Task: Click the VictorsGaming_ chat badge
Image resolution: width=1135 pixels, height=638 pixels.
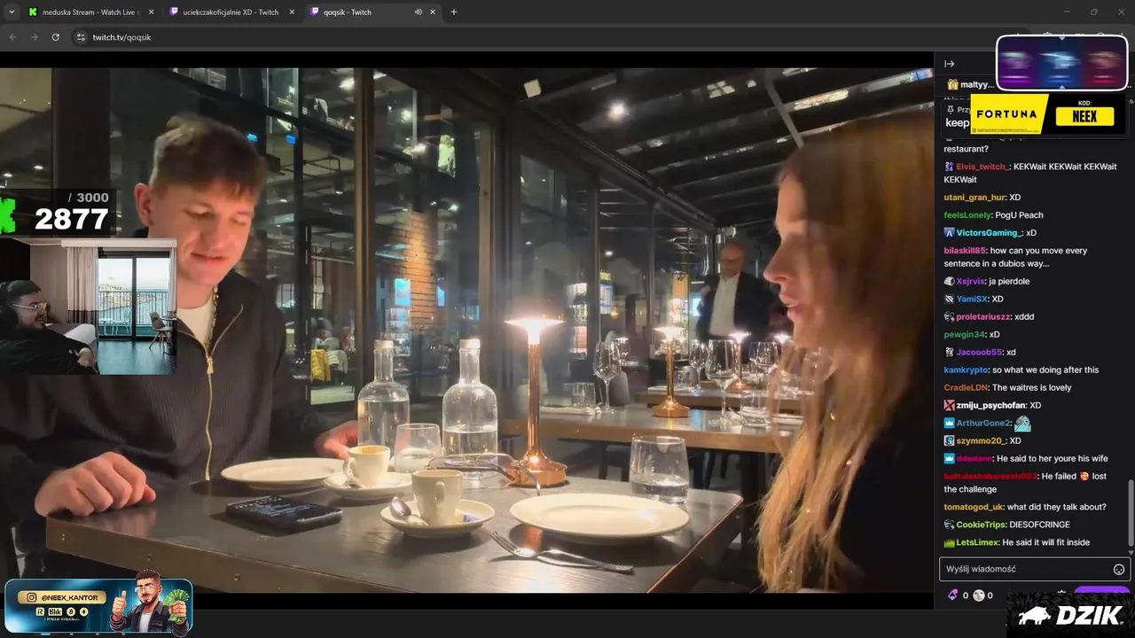Action: [x=949, y=233]
